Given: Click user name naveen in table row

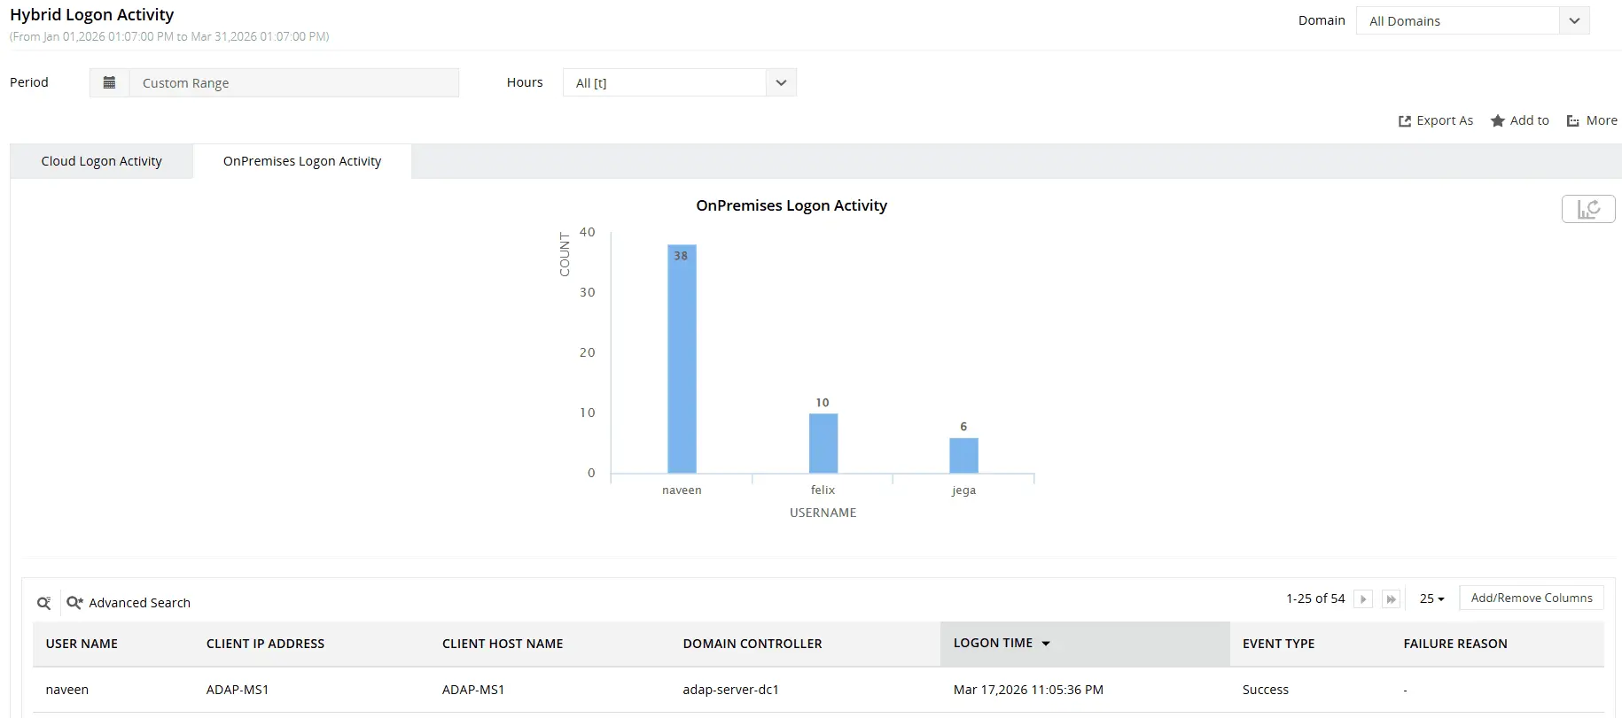Looking at the screenshot, I should click(67, 690).
